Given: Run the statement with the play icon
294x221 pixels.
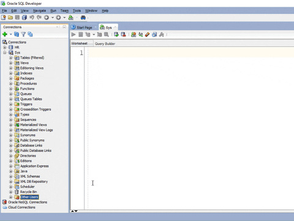Looking at the screenshot, I should [73, 34].
